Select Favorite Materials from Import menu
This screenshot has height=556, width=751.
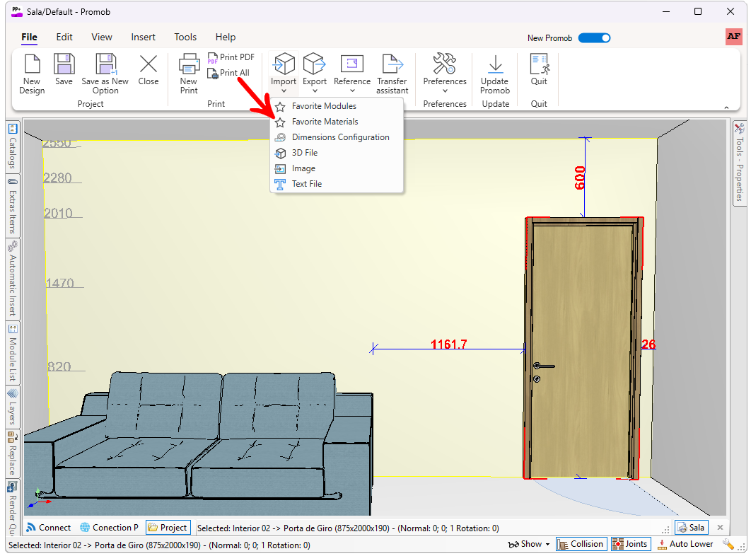pos(325,122)
